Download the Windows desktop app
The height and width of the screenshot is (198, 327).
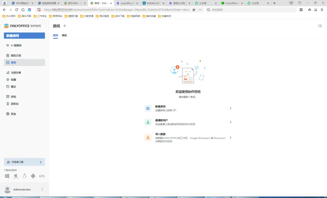click(x=7, y=176)
